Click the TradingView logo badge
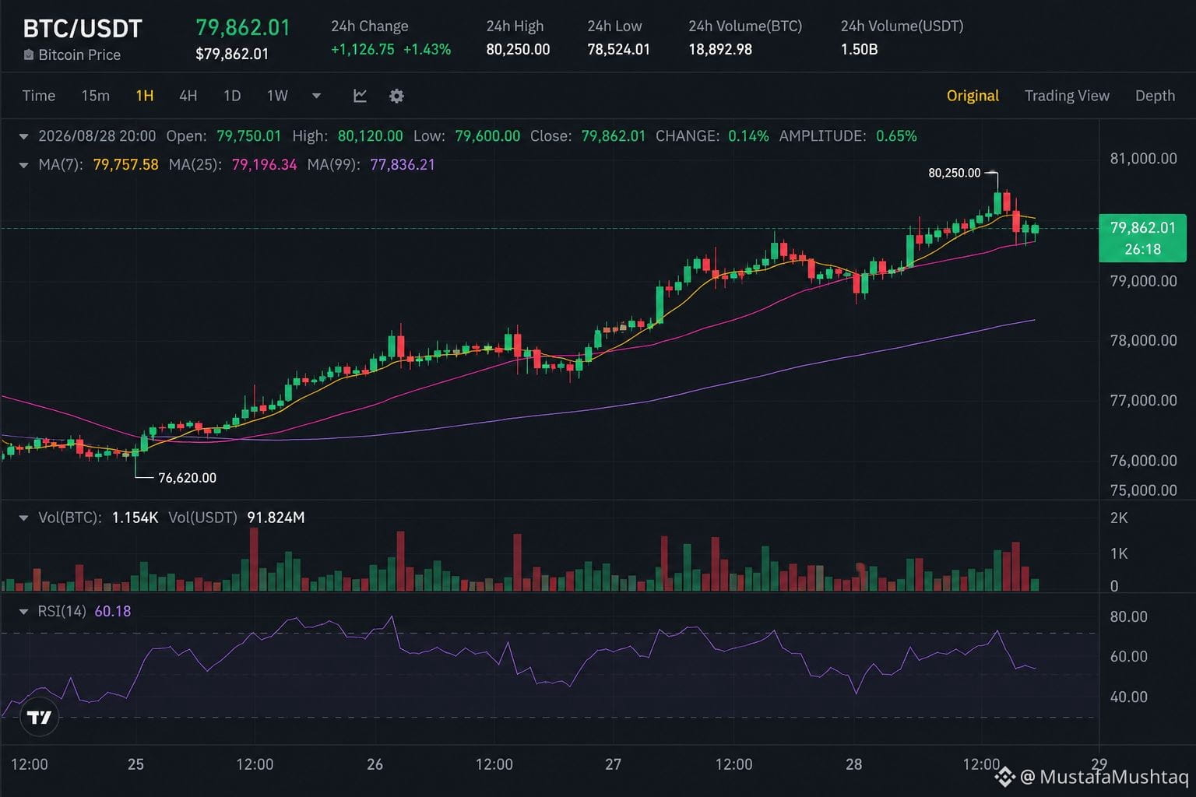Screen dimensions: 1196x797 click(39, 717)
